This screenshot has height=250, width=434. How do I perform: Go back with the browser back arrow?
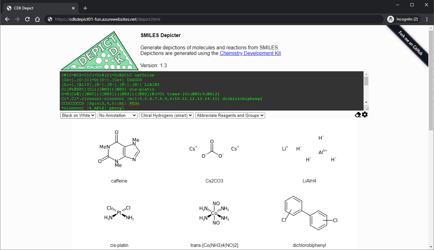pyautogui.click(x=8, y=19)
